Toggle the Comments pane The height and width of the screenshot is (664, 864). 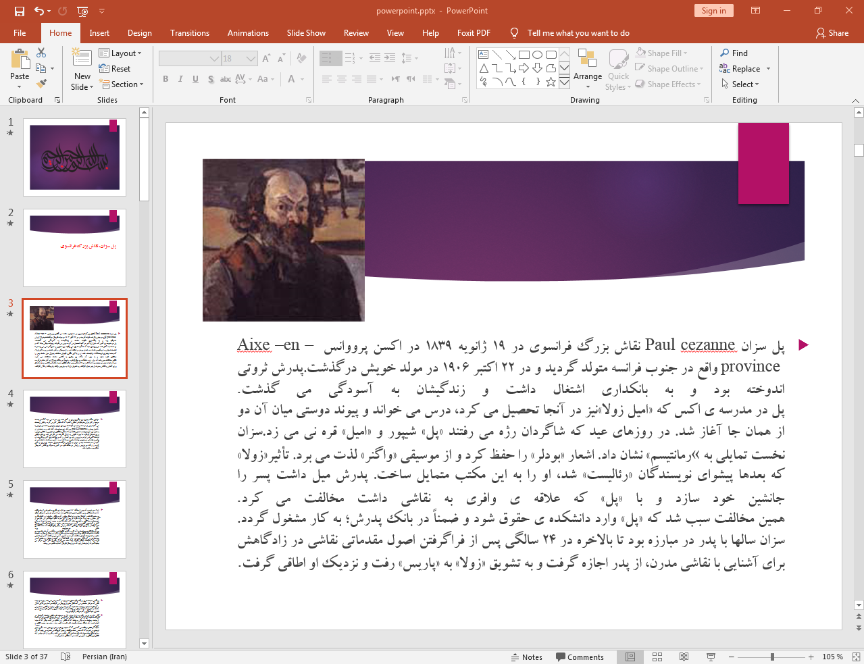[580, 657]
